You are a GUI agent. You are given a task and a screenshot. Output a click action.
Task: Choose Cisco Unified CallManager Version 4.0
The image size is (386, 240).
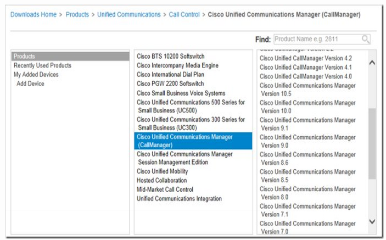tap(306, 76)
